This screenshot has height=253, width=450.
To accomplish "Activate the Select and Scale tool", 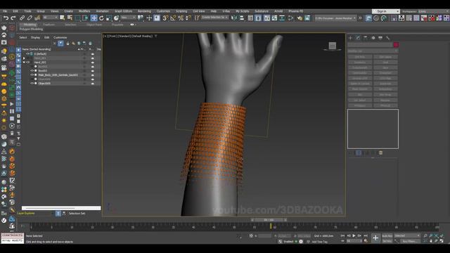I will click(x=109, y=18).
